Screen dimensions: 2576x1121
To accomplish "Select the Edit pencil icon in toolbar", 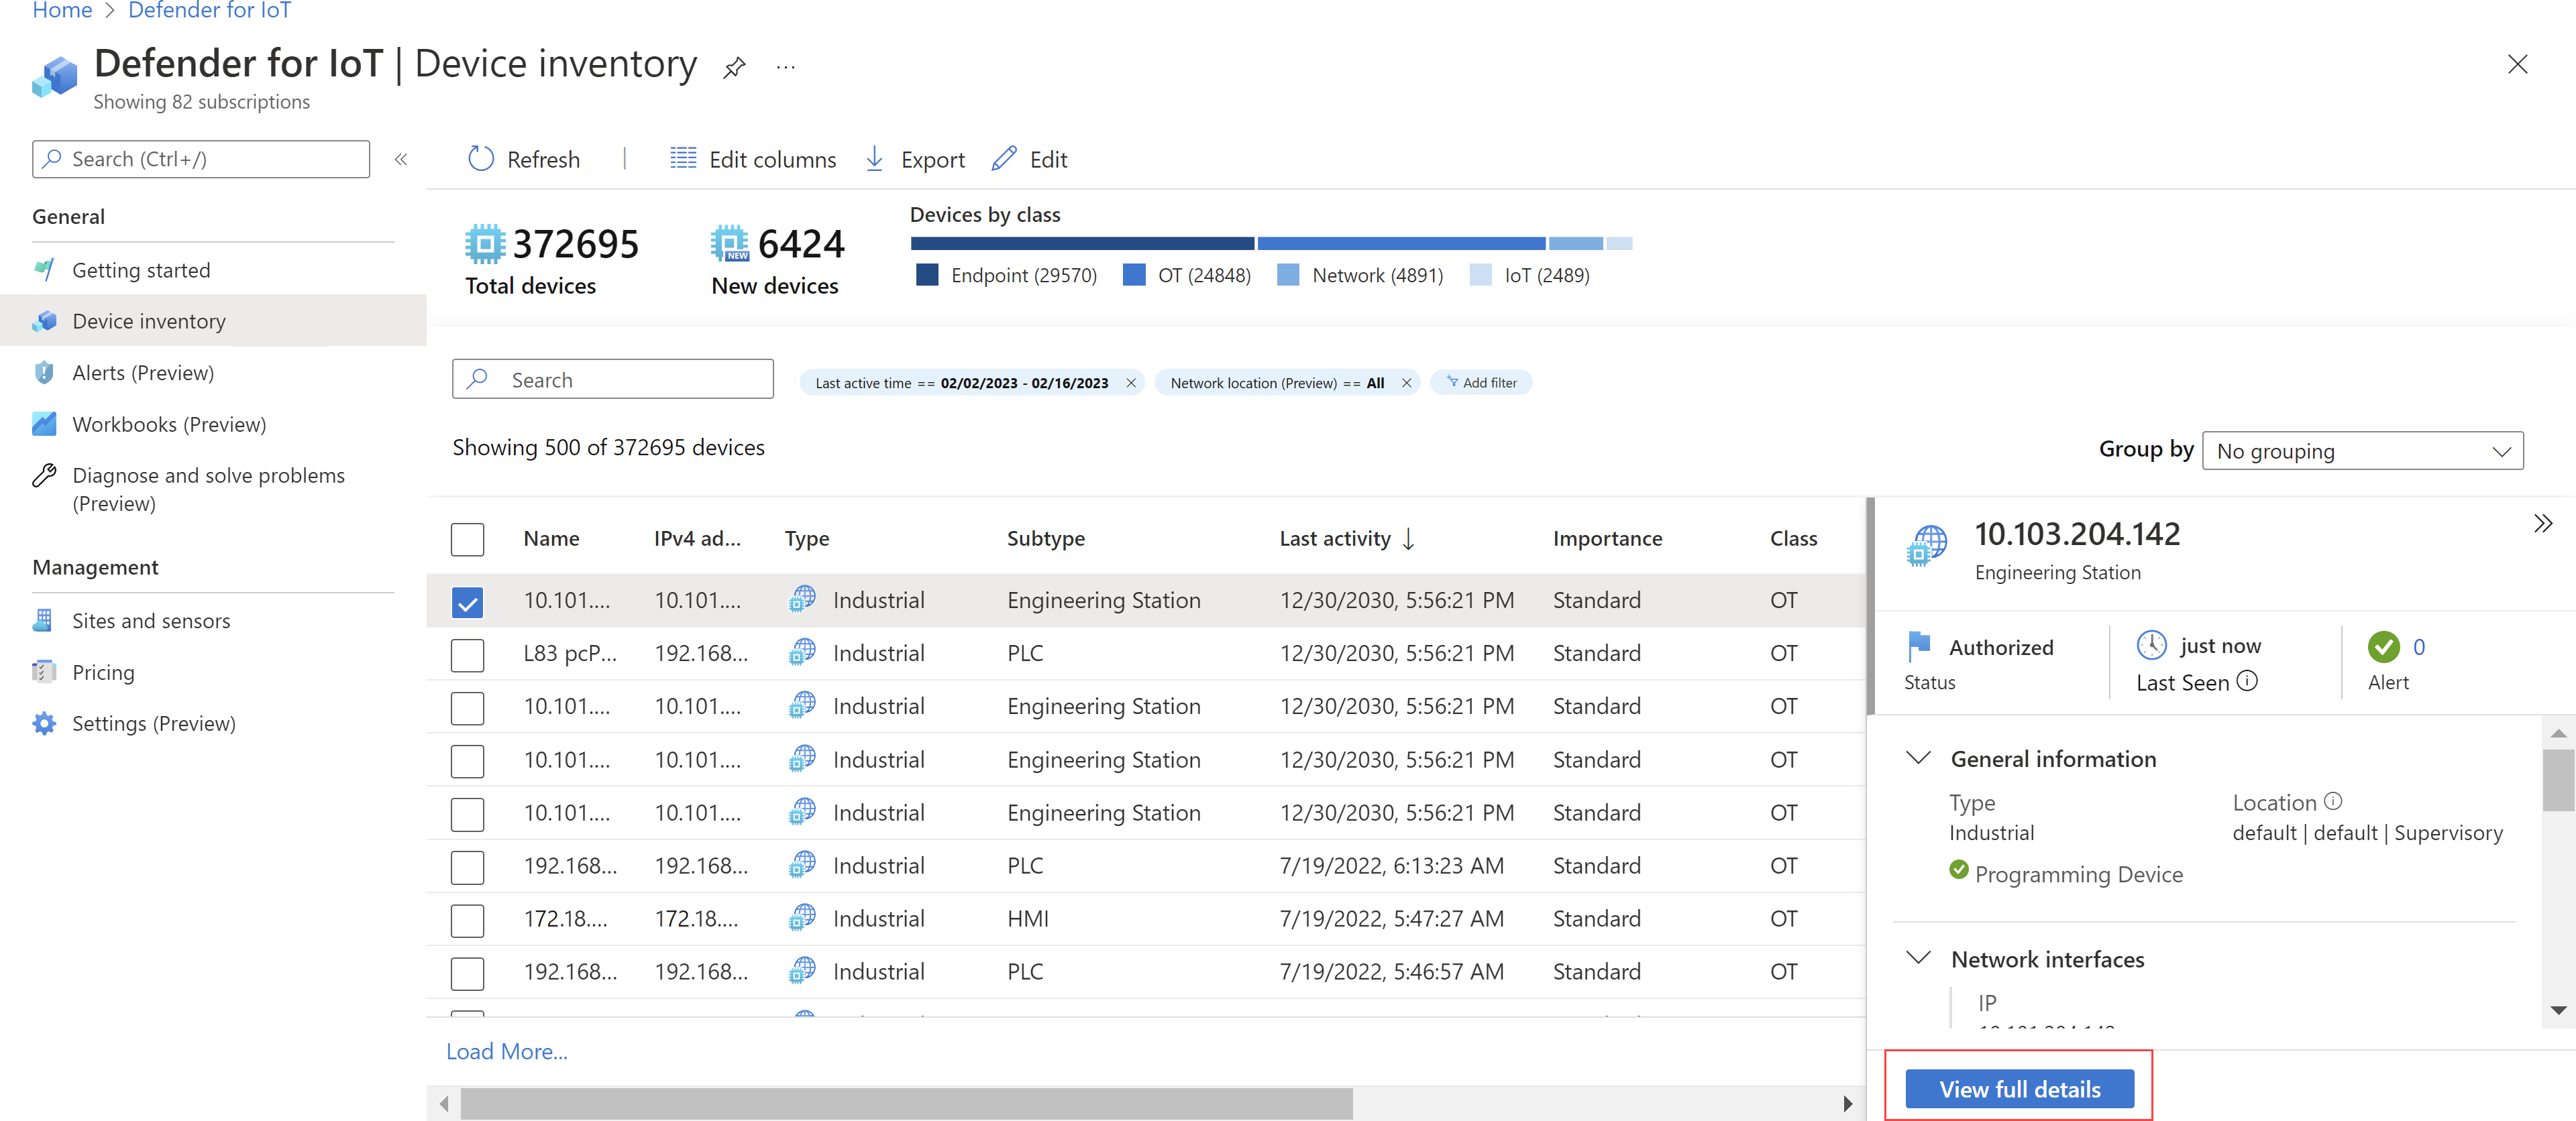I will tap(1004, 159).
